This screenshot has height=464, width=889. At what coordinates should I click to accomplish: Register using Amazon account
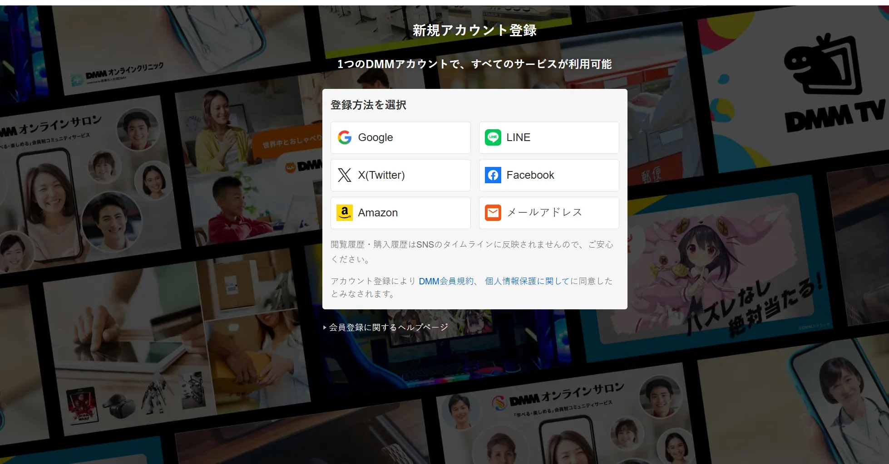tap(400, 213)
